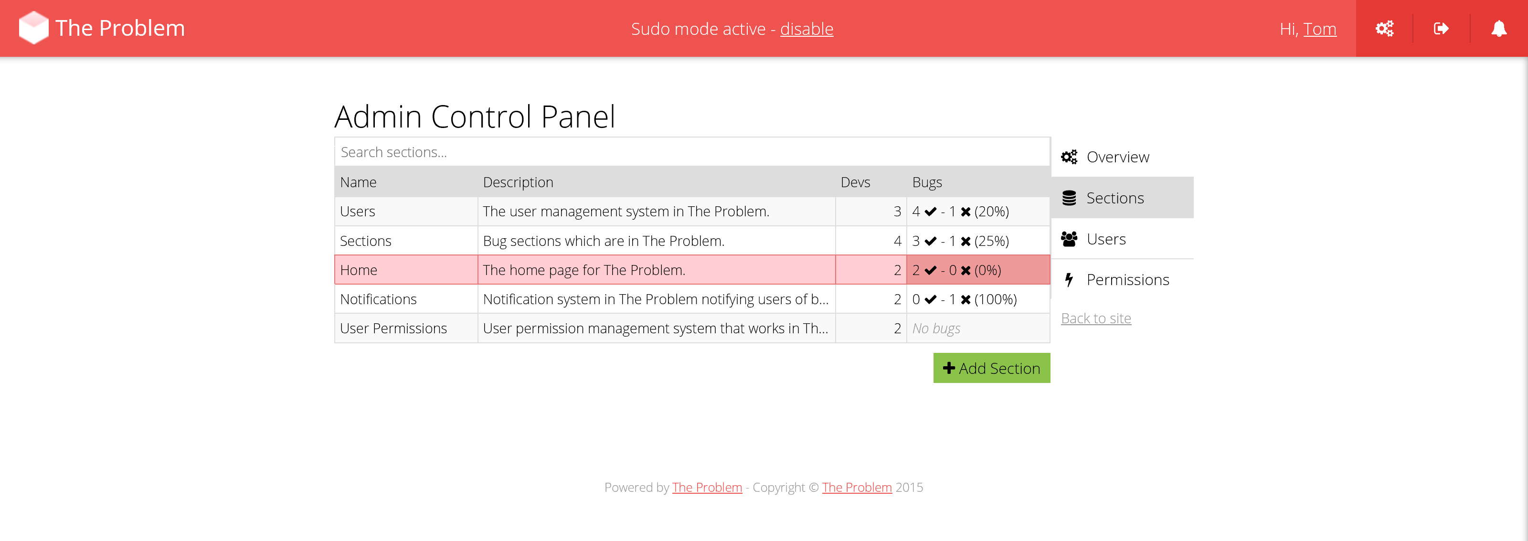Screen dimensions: 1528x541
Task: Click the Bugs column header
Action: [x=927, y=182]
